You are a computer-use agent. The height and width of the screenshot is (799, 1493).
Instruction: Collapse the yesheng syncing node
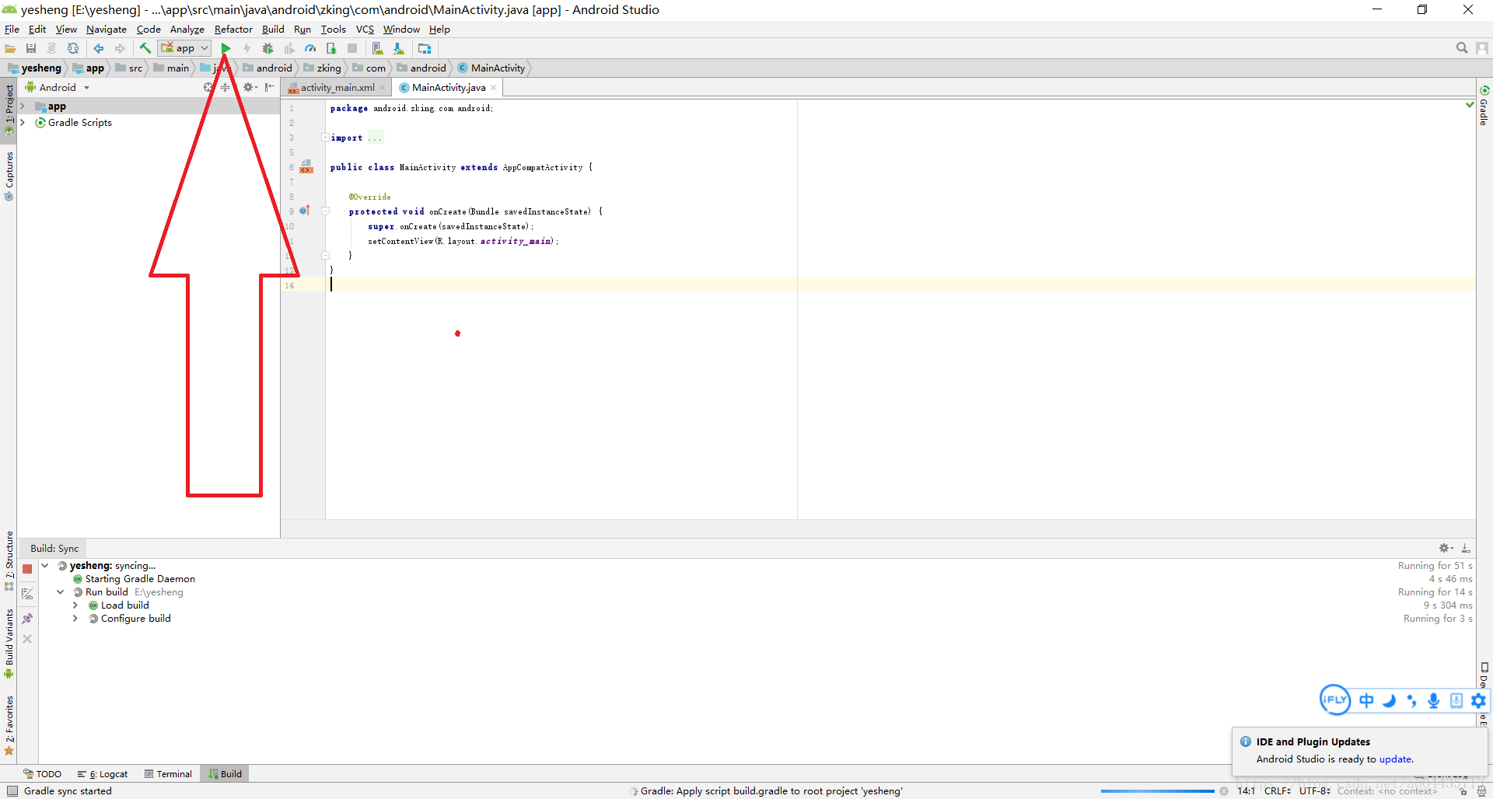[x=45, y=566]
